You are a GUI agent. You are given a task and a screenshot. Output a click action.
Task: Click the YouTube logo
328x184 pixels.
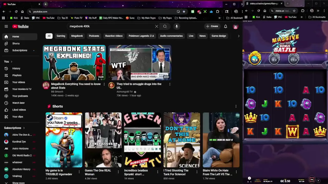click(20, 26)
